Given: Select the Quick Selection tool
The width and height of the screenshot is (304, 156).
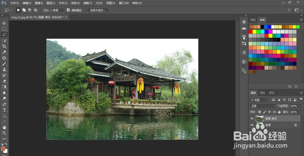Looking at the screenshot, I should pyautogui.click(x=4, y=40).
